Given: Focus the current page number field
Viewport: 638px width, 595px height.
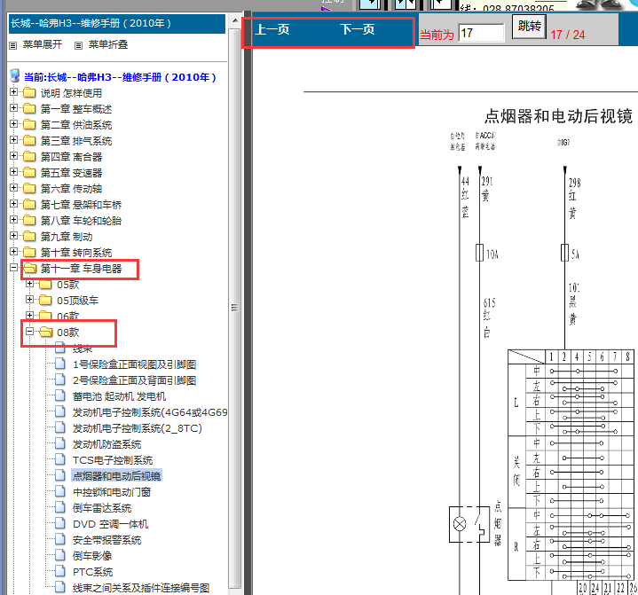Looking at the screenshot, I should 481,33.
